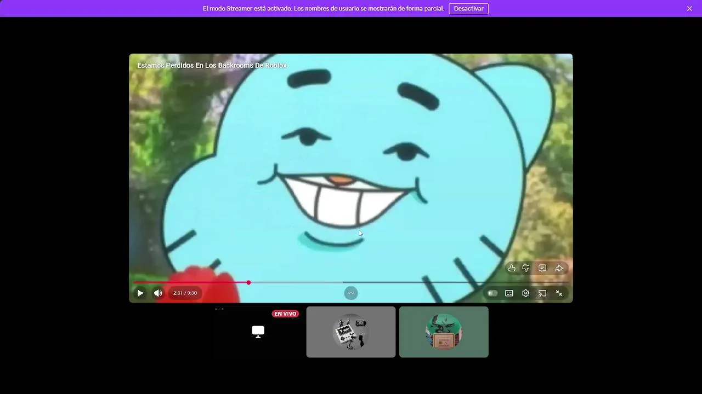Click the EN VIVO live badge
This screenshot has height=394, width=702.
point(285,314)
